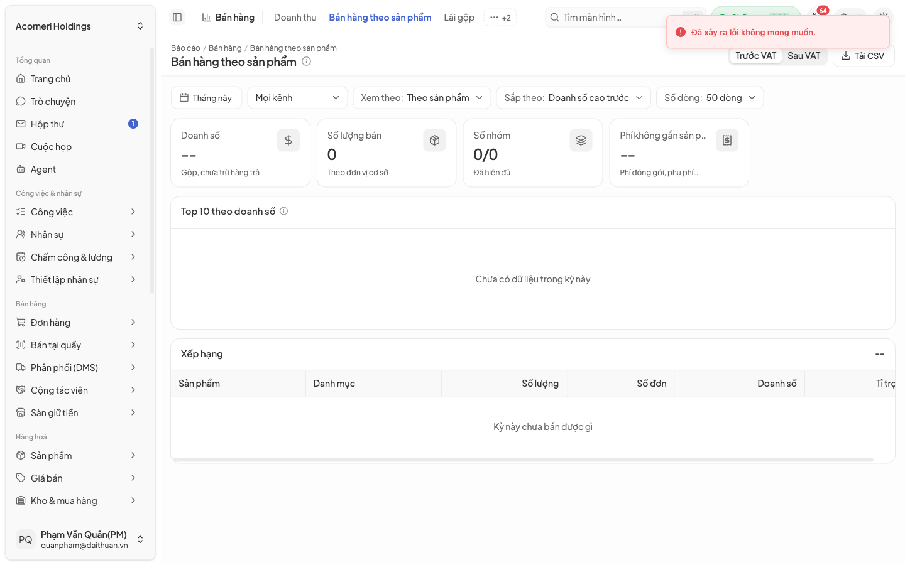This screenshot has width=905, height=565.
Task: Open the Sắp theo sort dropdown
Action: click(574, 98)
